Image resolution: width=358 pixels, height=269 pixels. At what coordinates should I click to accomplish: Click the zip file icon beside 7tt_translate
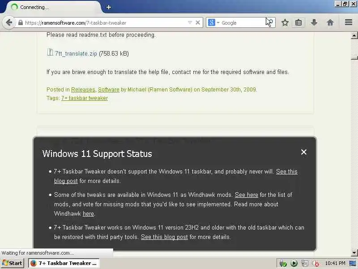pyautogui.click(x=50, y=52)
